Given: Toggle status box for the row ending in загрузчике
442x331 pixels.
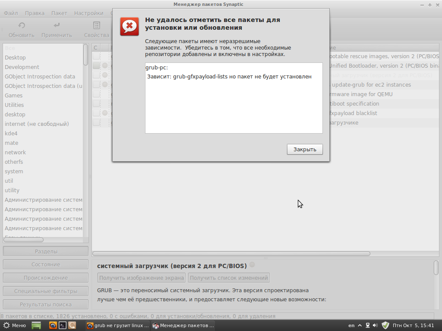Looking at the screenshot, I should pyautogui.click(x=96, y=122).
